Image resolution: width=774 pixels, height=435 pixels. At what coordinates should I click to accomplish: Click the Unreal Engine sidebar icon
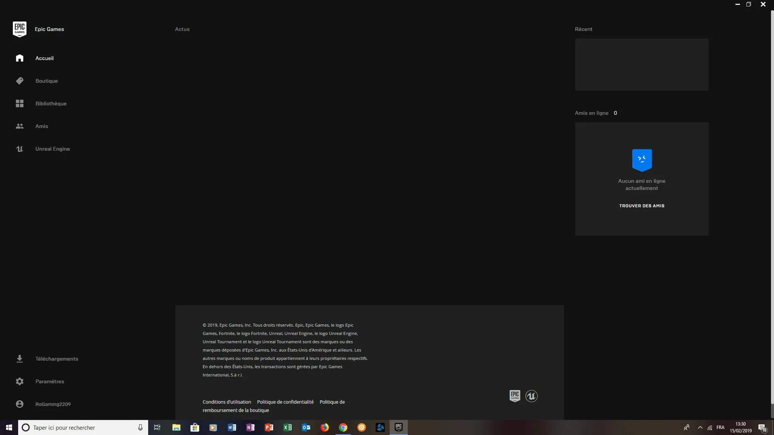(20, 149)
